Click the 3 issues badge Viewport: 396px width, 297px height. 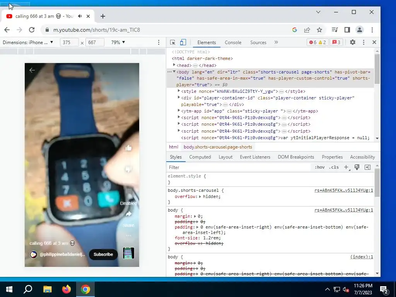pyautogui.click(x=336, y=42)
